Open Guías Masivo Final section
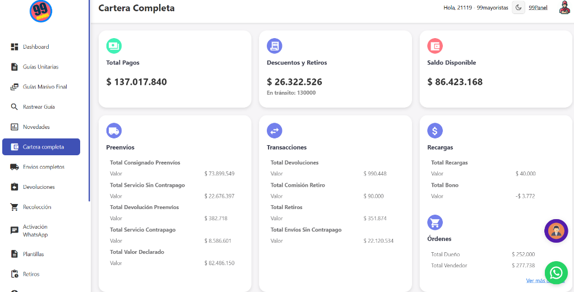Viewport: 574px width, 292px height. click(44, 87)
